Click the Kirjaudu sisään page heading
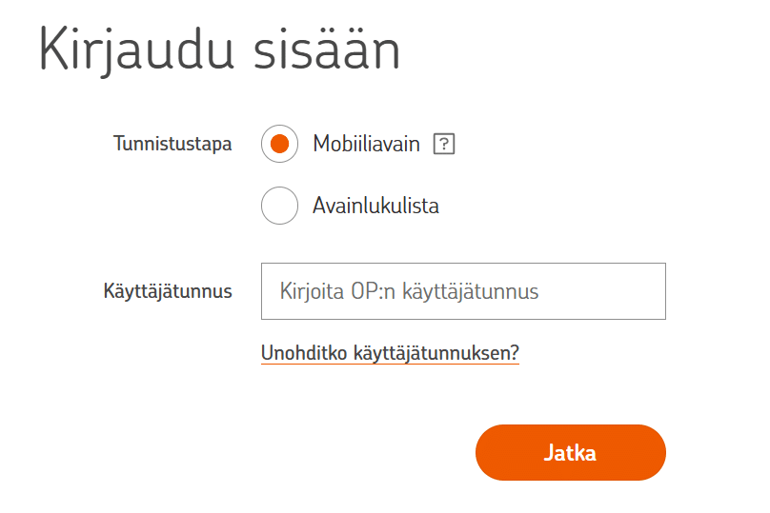Image resolution: width=770 pixels, height=513 pixels. pyautogui.click(x=219, y=52)
